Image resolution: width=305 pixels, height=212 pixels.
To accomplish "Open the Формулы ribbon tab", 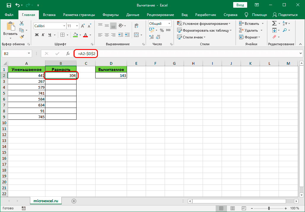I will pos(111,15).
